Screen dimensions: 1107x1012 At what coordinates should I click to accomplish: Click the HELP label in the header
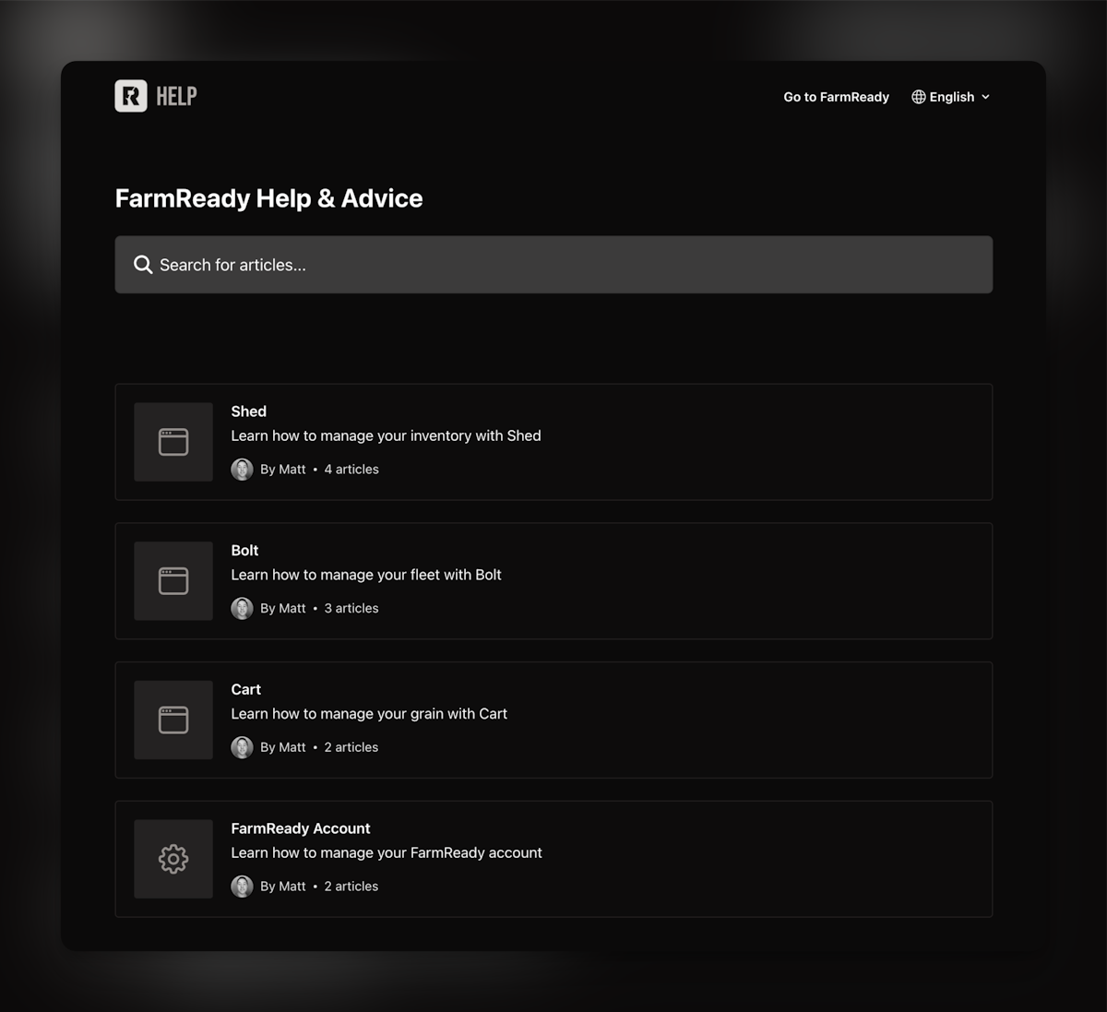point(177,95)
